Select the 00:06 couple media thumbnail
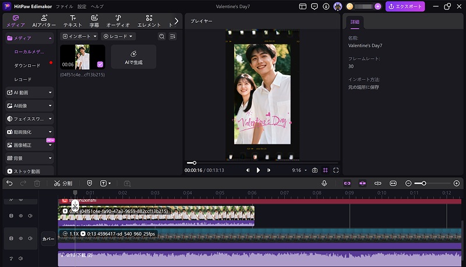 click(83, 57)
